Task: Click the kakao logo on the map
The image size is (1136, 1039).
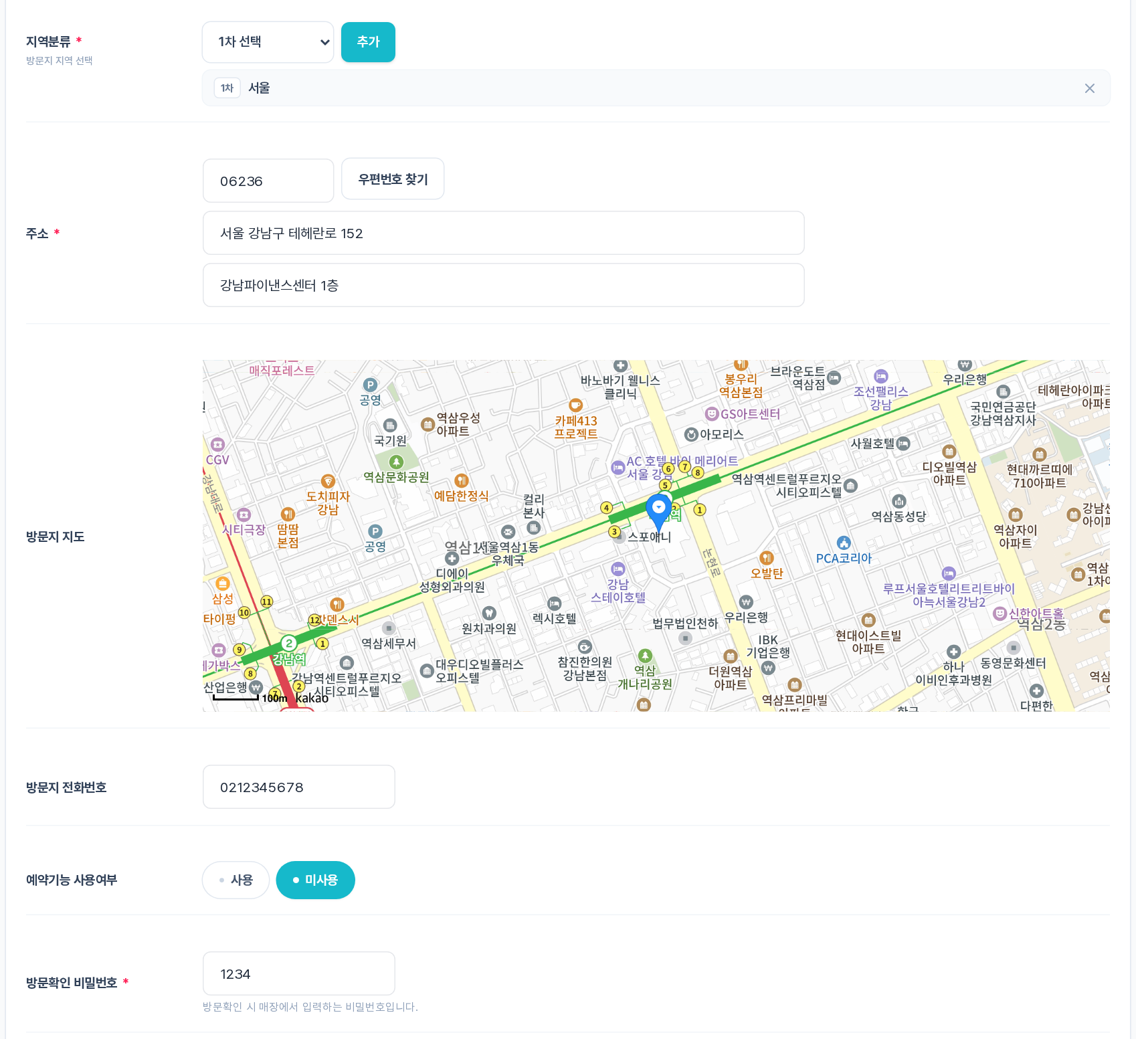Action: click(x=312, y=698)
